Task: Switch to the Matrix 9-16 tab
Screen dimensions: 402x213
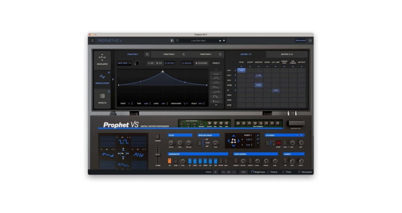Action: coord(287,54)
